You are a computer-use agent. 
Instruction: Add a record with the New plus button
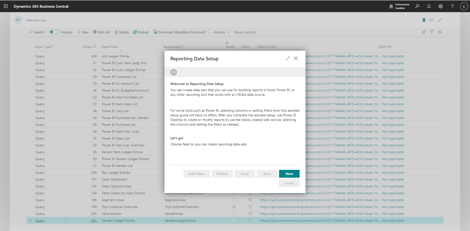pyautogui.click(x=83, y=32)
